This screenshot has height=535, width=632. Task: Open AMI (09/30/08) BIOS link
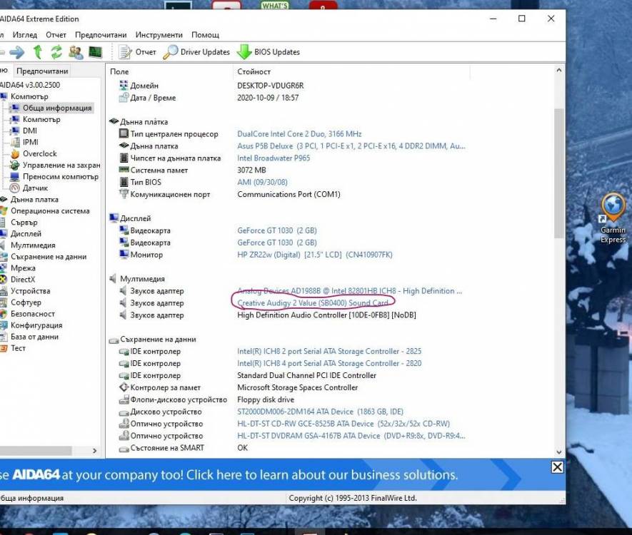262,183
